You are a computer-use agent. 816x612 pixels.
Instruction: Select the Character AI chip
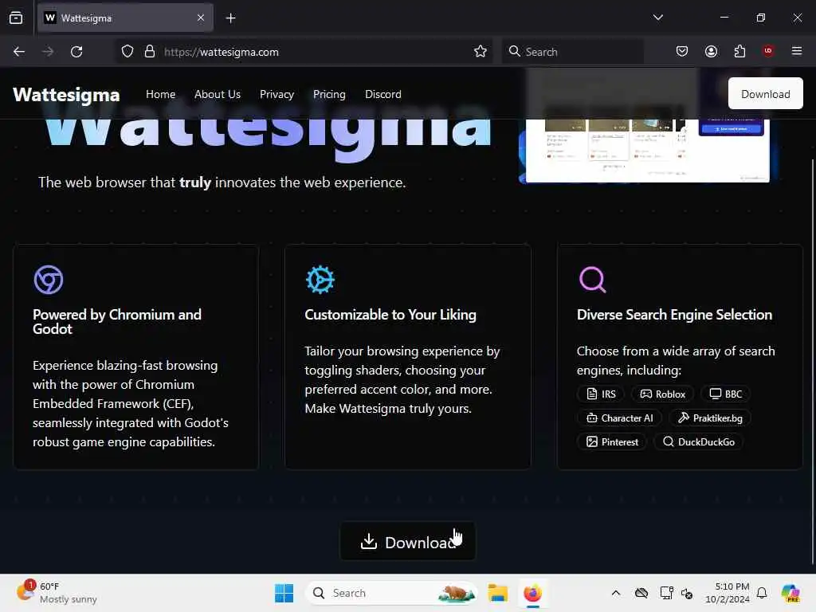pos(619,418)
